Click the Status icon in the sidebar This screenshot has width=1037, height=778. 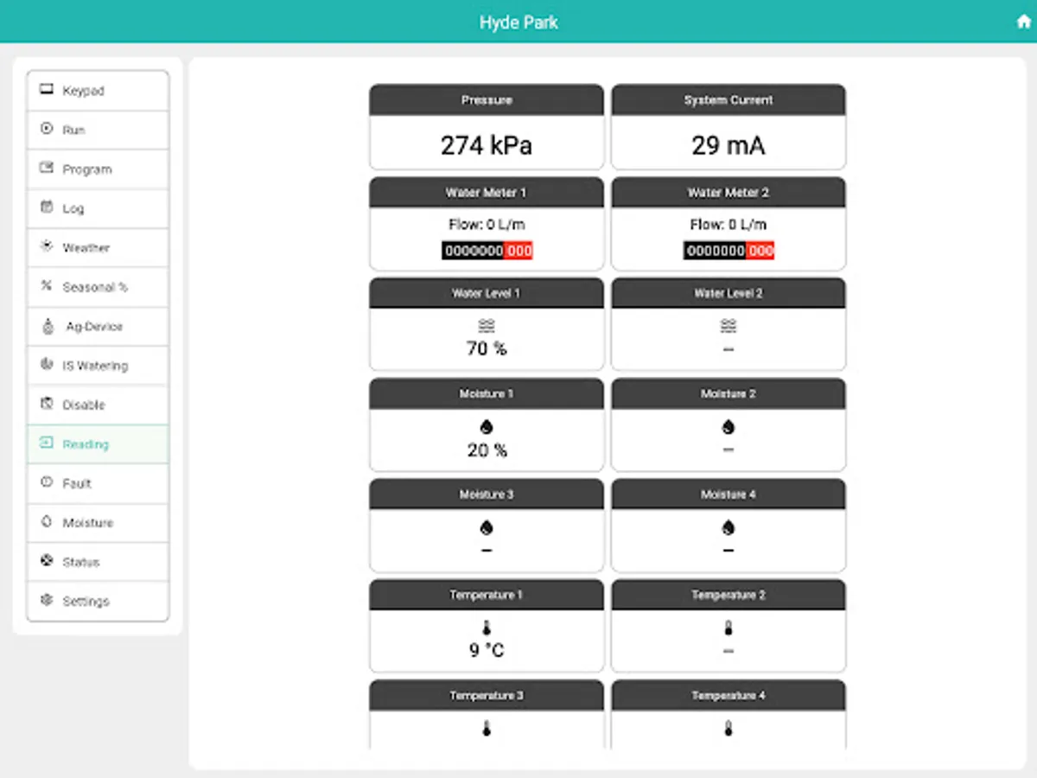pyautogui.click(x=48, y=561)
